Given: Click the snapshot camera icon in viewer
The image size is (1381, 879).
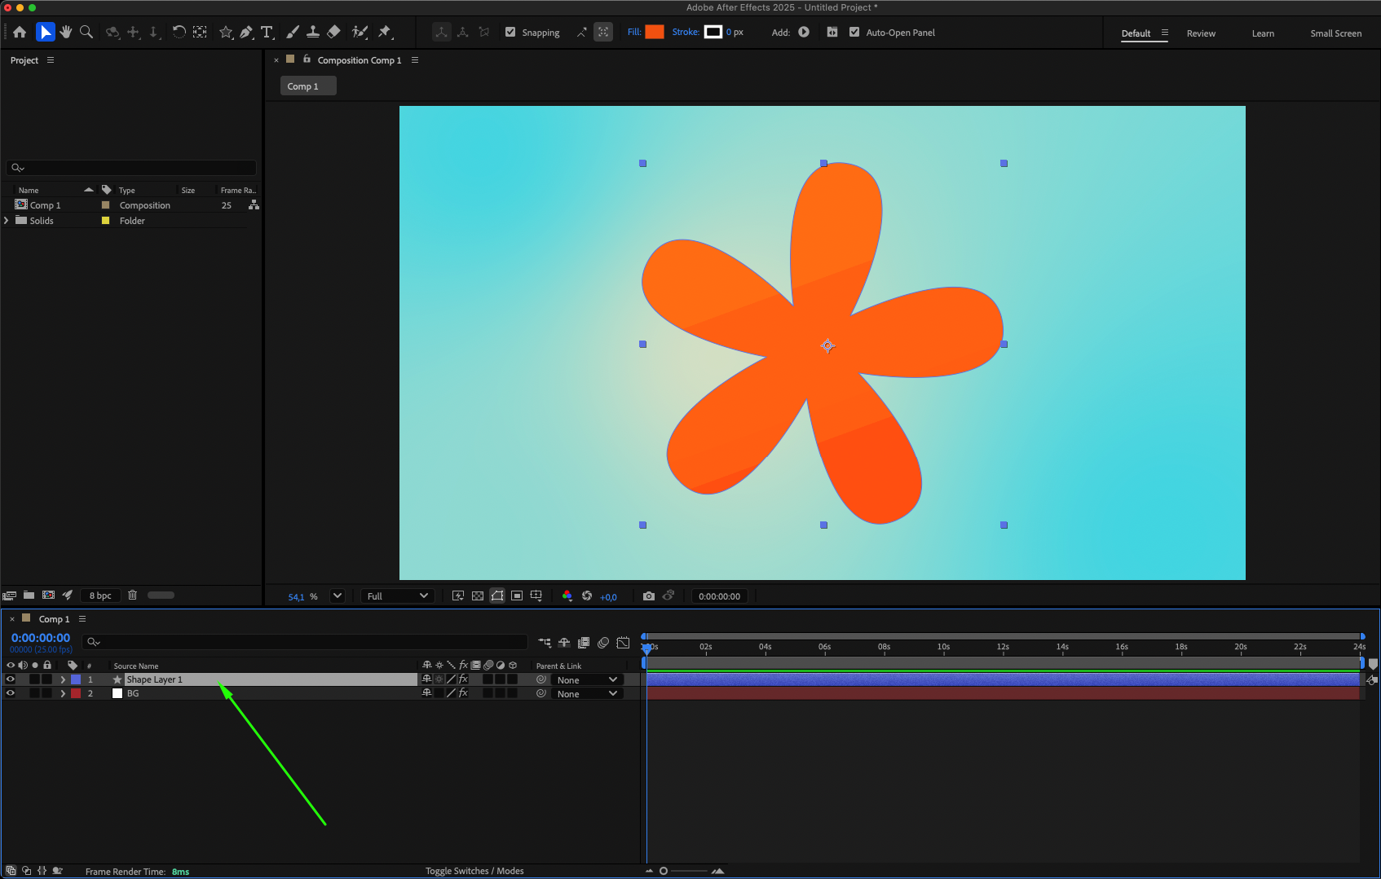Looking at the screenshot, I should 649,596.
